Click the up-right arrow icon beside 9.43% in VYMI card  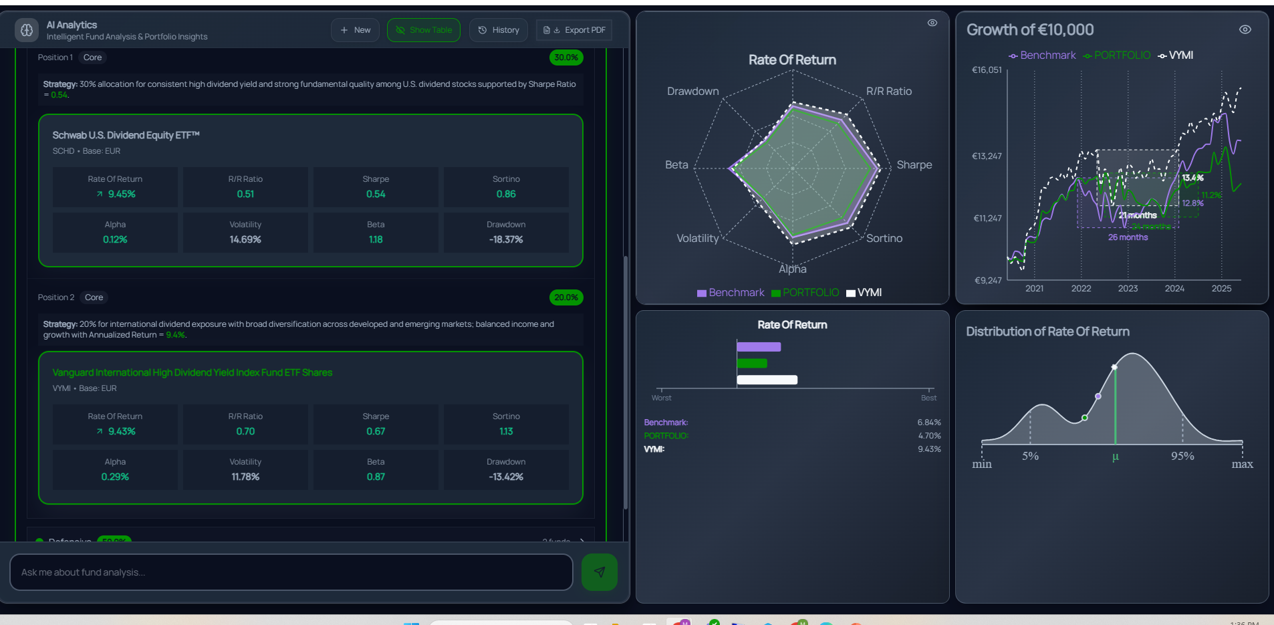pos(100,432)
